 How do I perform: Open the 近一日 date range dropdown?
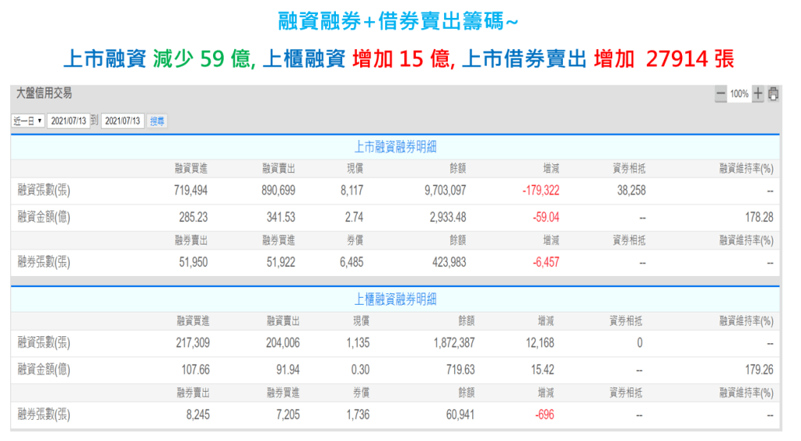pyautogui.click(x=28, y=121)
